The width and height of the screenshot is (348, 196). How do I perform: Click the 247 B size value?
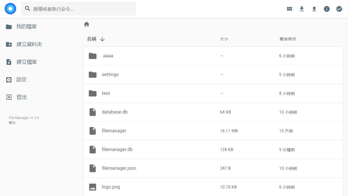click(x=225, y=168)
